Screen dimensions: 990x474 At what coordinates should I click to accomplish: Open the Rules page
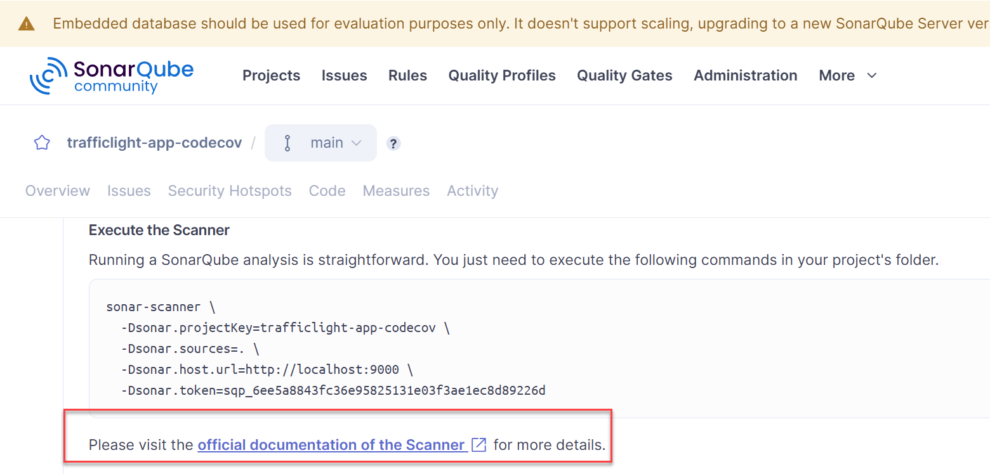point(407,75)
